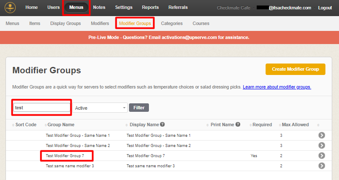Open arrow icon for Test Modifier Group 7
The image size is (339, 180).
point(321,155)
